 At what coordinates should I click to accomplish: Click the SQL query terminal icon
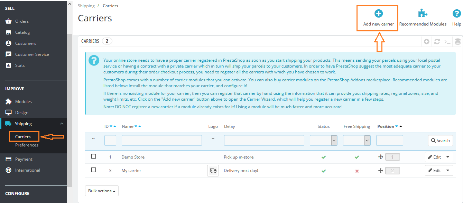(447, 42)
